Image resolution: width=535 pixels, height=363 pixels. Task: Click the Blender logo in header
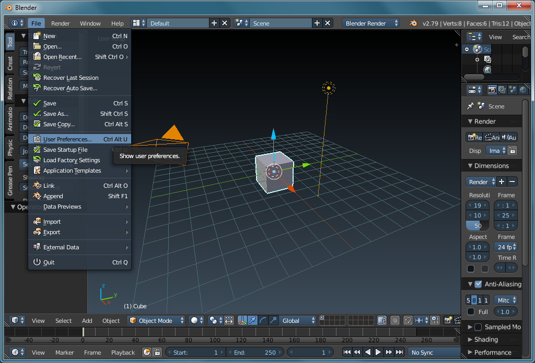pos(413,23)
